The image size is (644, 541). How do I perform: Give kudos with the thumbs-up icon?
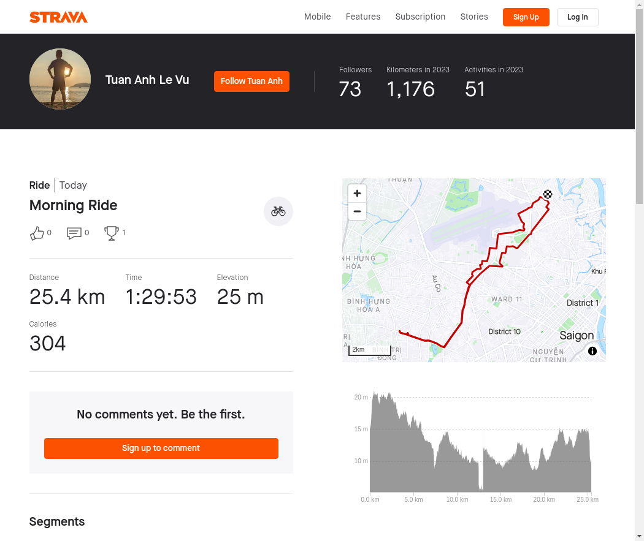tap(37, 233)
